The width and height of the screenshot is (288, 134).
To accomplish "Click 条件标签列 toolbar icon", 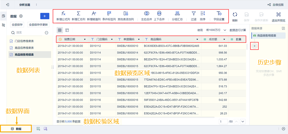I will coord(109,14).
